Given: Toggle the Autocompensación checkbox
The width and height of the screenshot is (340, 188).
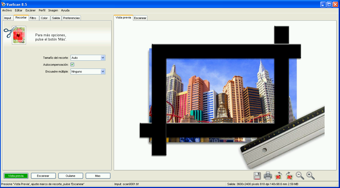Looking at the screenshot, I should coord(72,65).
